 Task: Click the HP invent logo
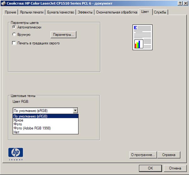[16, 154]
